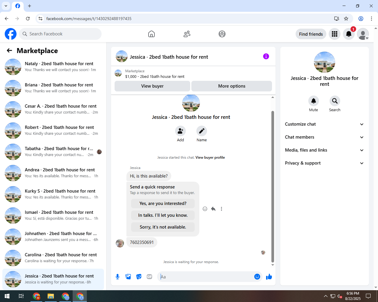This screenshot has width=378, height=302.
Task: React to the quick response message
Action: coord(205,209)
